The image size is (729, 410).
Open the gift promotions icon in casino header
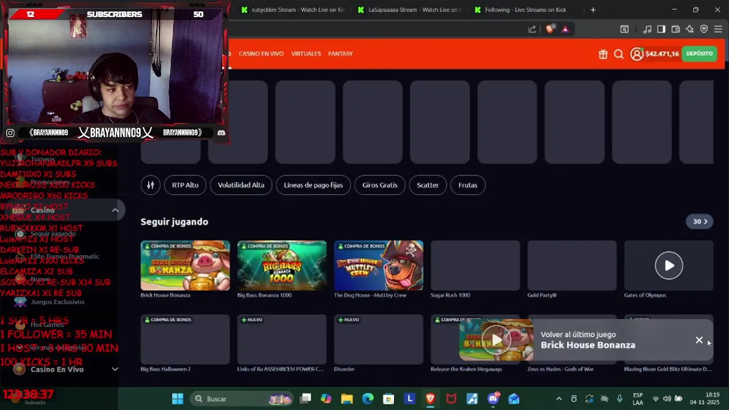coord(603,54)
